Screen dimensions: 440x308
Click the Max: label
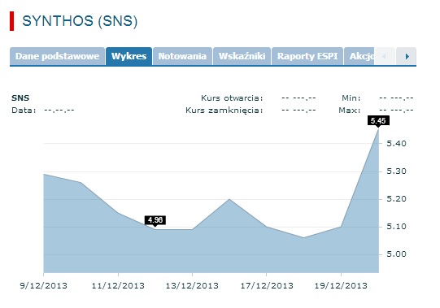[350, 111]
